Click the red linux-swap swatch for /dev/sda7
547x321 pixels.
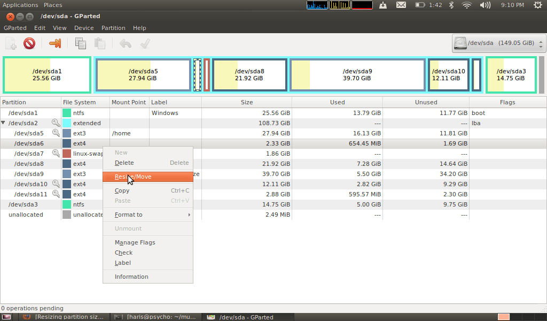click(67, 154)
